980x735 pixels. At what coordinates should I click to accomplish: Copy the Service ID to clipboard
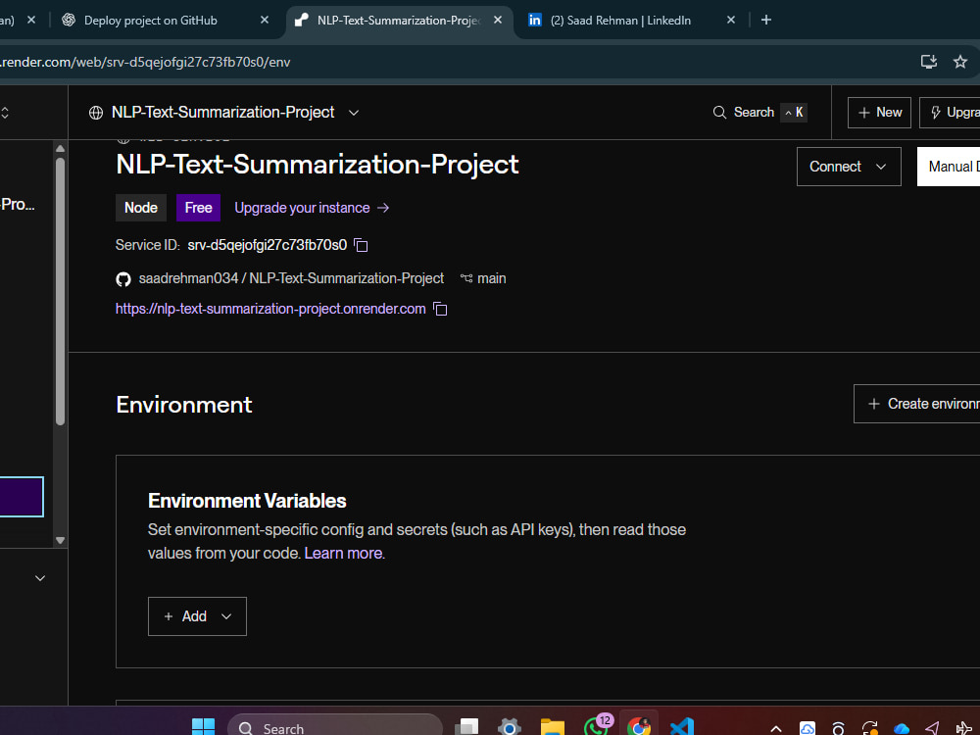coord(361,245)
